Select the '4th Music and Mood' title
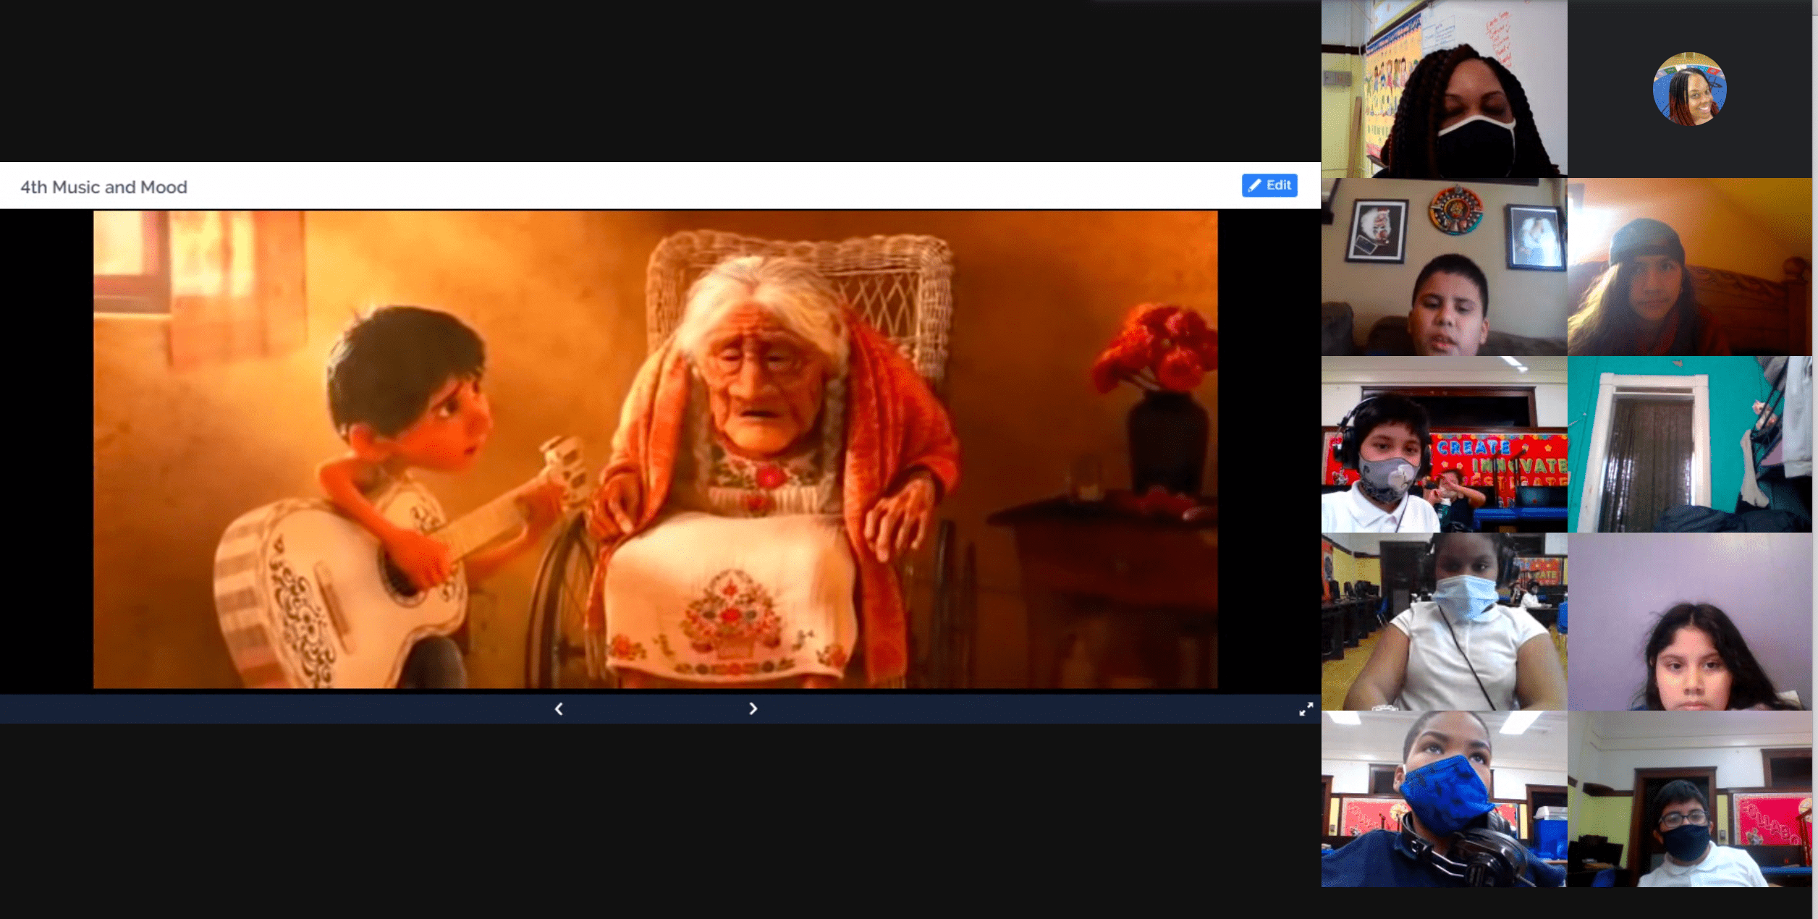The height and width of the screenshot is (919, 1818). 103,187
